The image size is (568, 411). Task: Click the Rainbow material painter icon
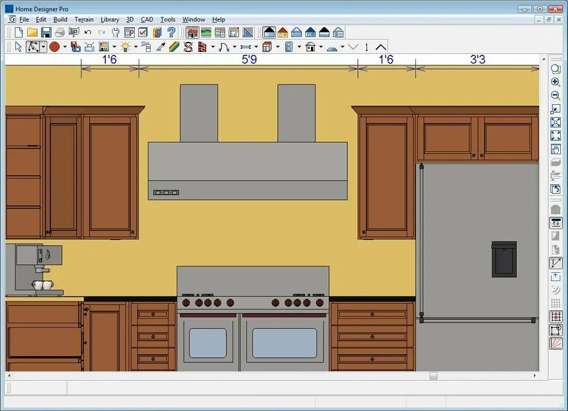tap(174, 47)
